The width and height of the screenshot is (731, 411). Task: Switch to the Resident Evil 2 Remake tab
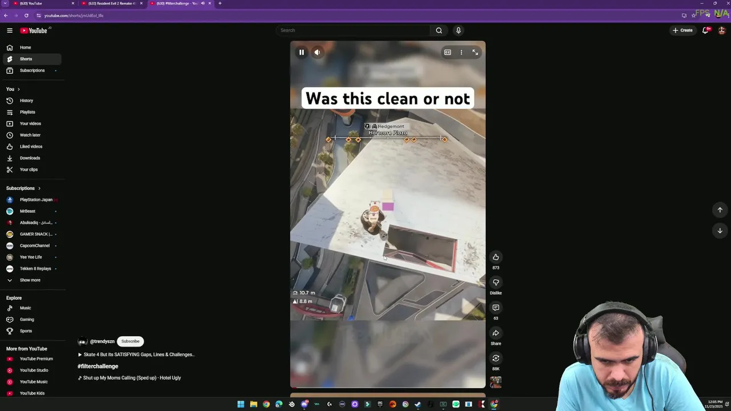(111, 3)
